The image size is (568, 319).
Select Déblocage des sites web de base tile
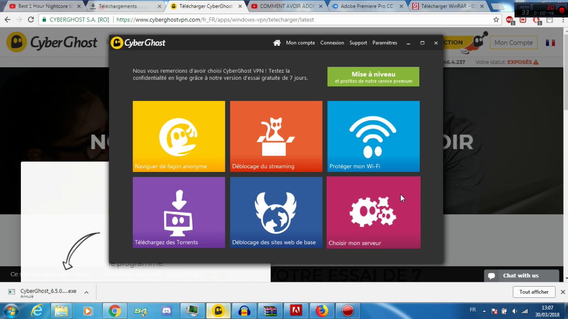[x=276, y=212]
